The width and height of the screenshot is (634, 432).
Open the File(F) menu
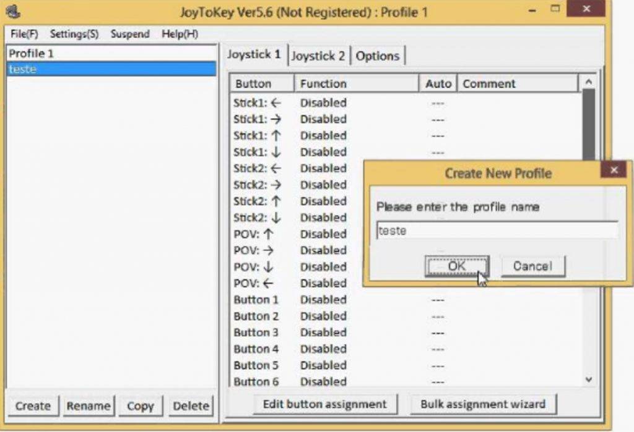click(x=24, y=34)
